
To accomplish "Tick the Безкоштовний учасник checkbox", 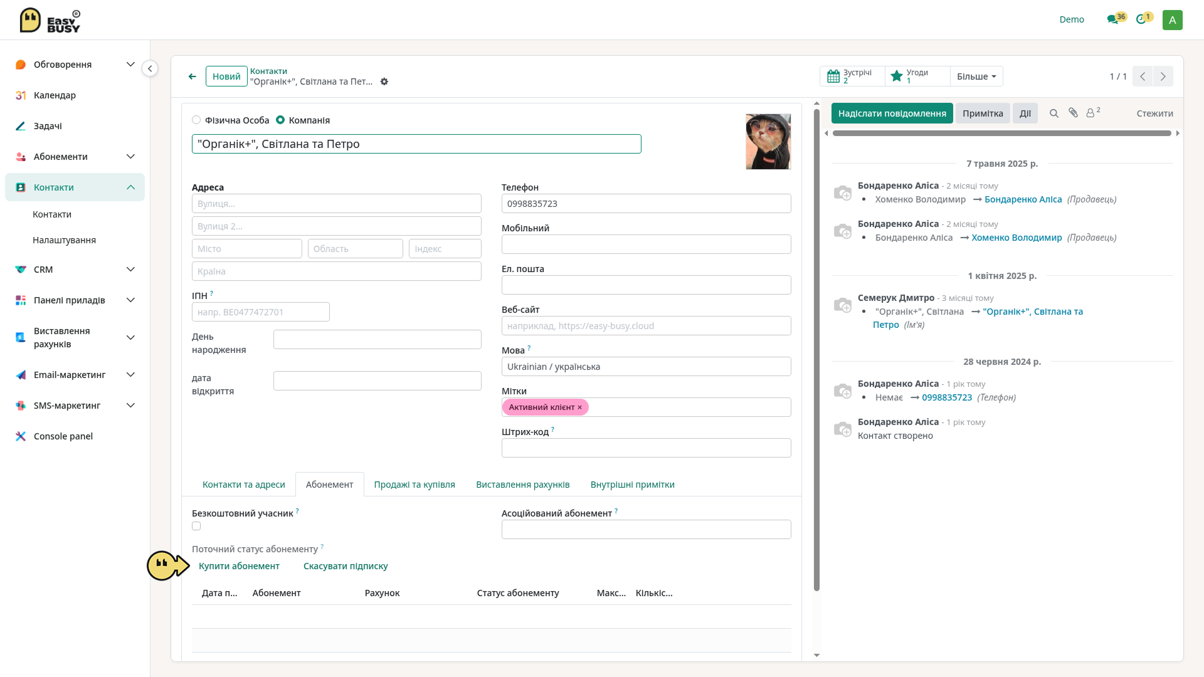I will click(196, 527).
